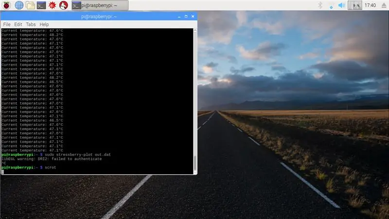Open the File menu in the terminal
Screen dimensions: 389x219
point(7,24)
